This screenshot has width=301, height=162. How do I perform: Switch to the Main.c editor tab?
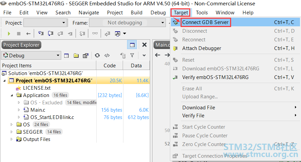[162, 45]
